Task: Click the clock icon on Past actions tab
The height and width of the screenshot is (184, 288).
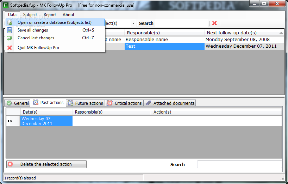Action: 36,102
